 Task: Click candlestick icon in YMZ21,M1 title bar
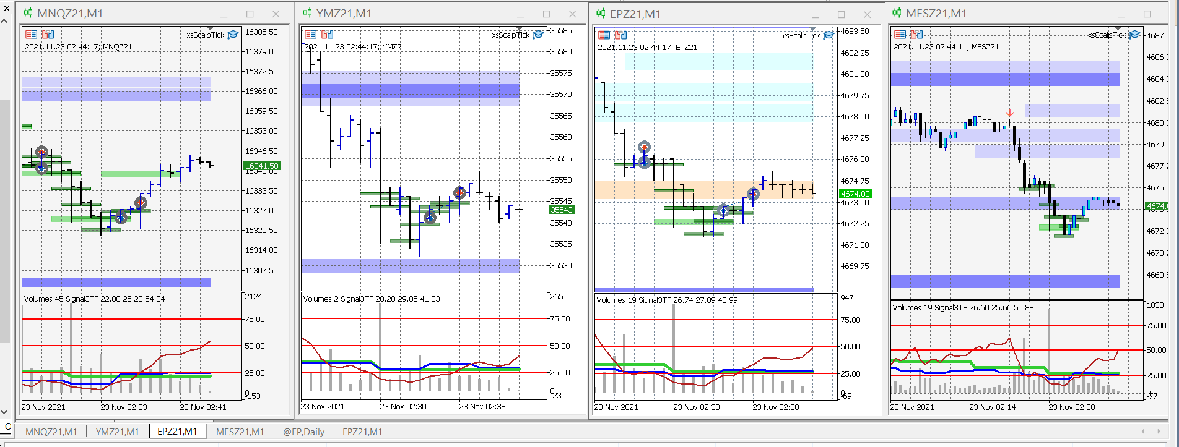tap(307, 13)
